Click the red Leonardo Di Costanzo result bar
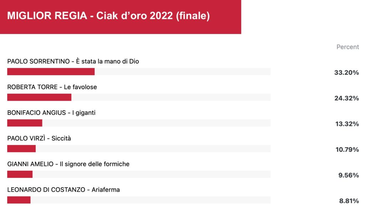Image resolution: width=365 pixels, height=213 pixels. tap(19, 200)
